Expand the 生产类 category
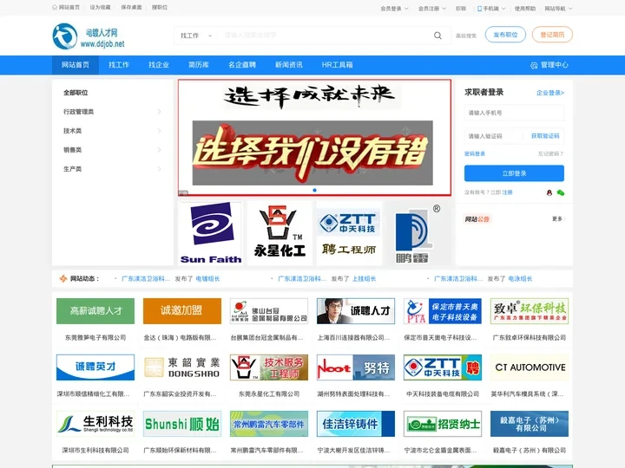Viewport: 625px width, 468px height. coord(112,169)
